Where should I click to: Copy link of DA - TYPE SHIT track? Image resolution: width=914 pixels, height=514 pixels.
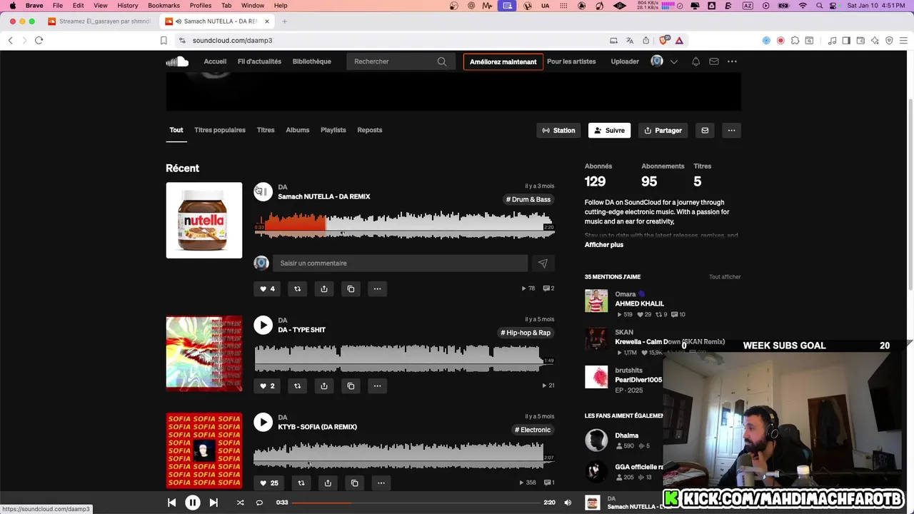351,385
